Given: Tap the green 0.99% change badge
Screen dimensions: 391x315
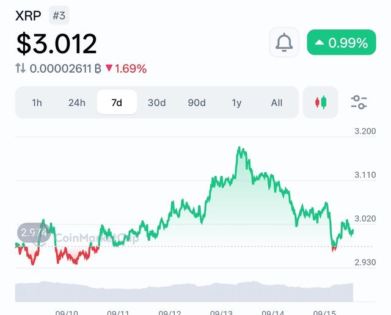Looking at the screenshot, I should point(341,43).
